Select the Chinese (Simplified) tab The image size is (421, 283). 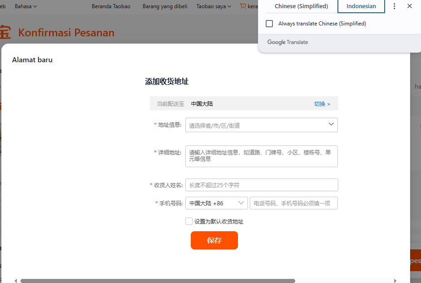301,6
